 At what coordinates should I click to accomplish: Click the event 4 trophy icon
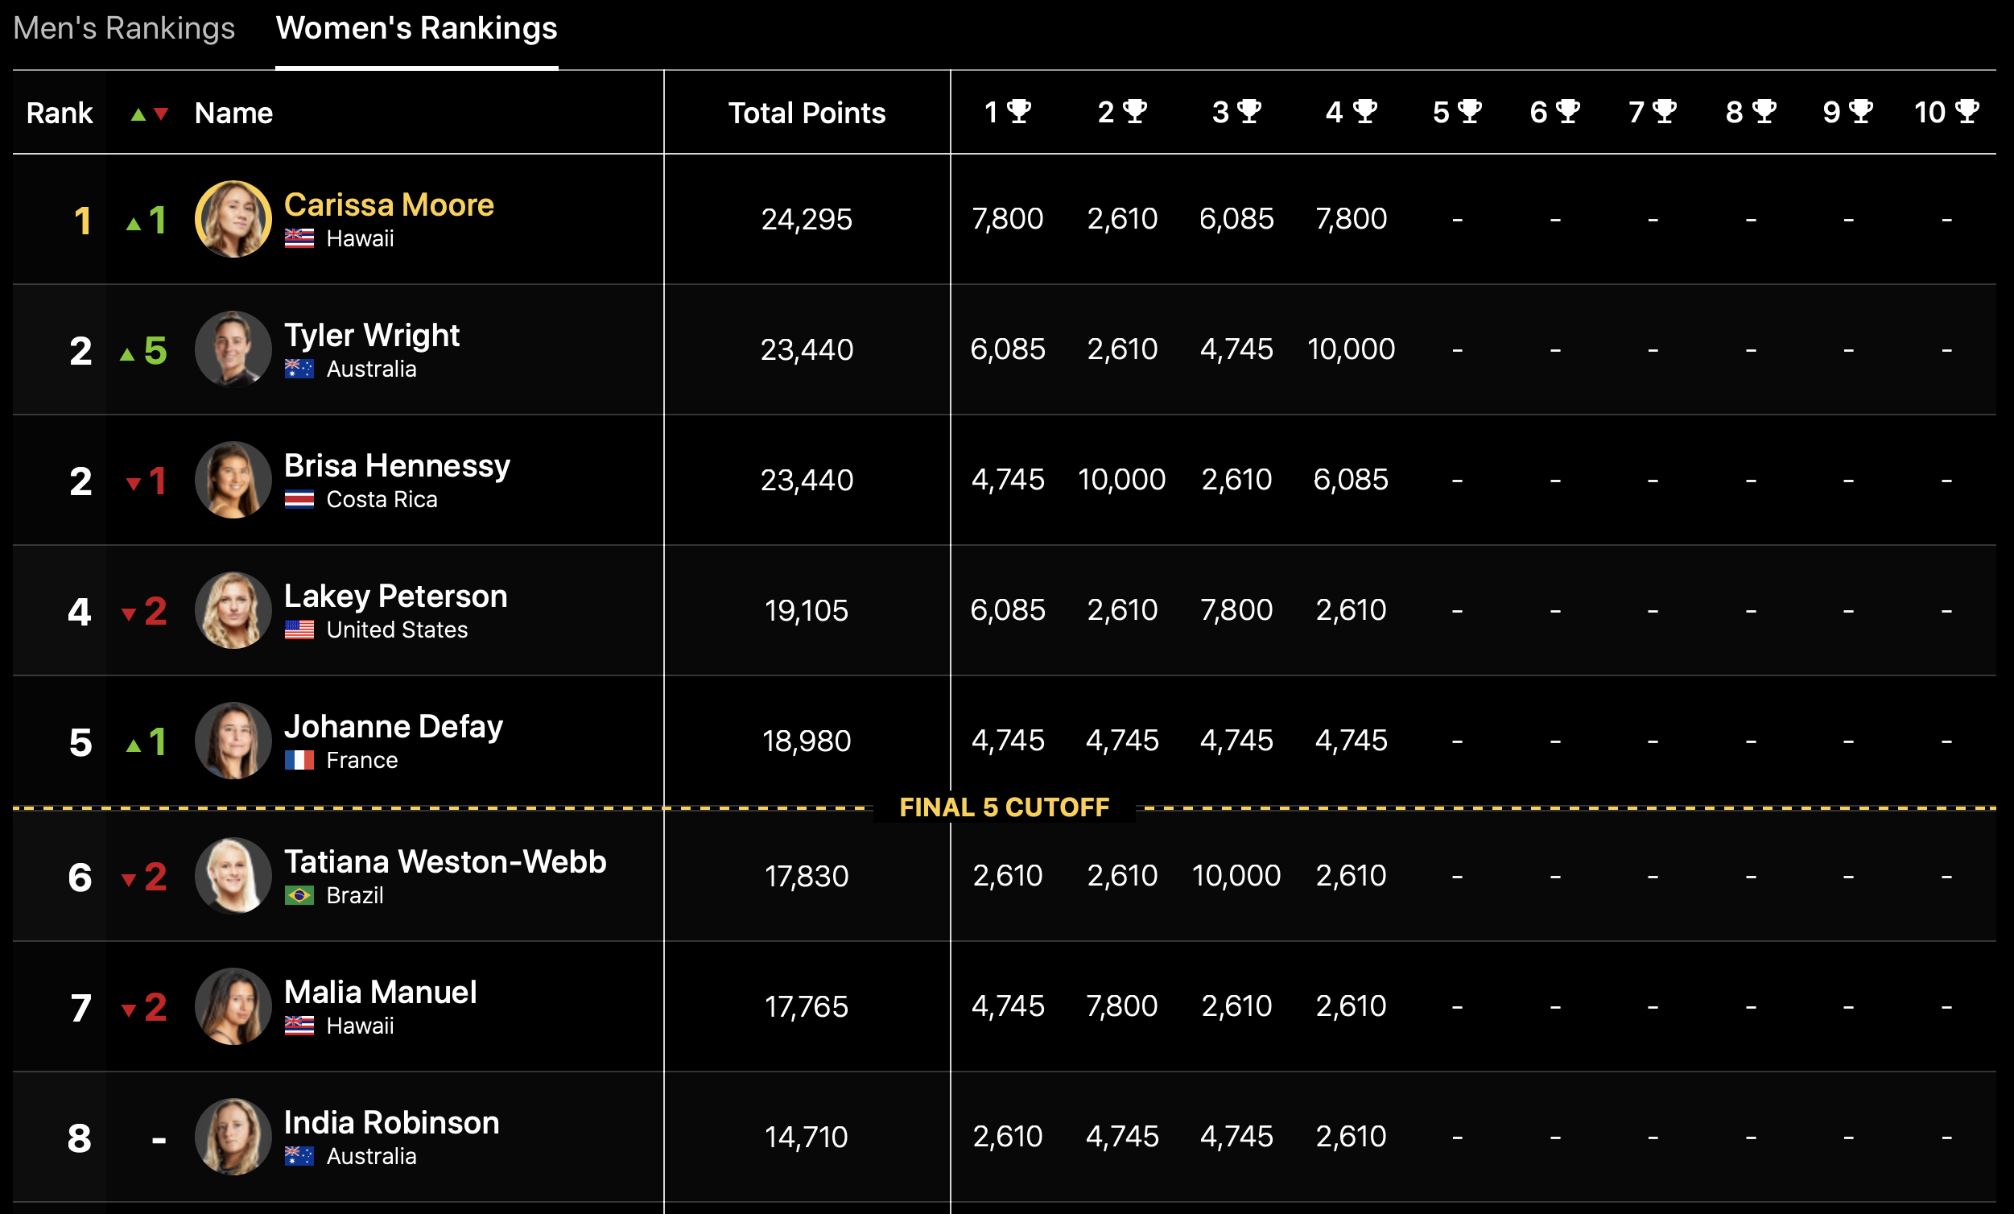[1365, 111]
